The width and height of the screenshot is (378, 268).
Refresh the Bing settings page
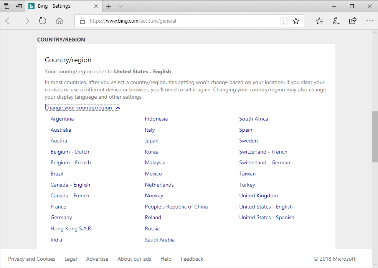(x=43, y=21)
